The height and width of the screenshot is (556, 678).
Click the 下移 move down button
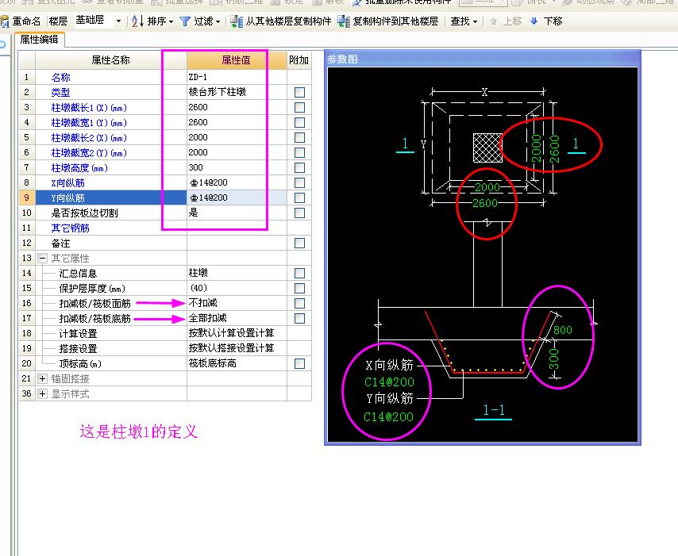coord(546,21)
